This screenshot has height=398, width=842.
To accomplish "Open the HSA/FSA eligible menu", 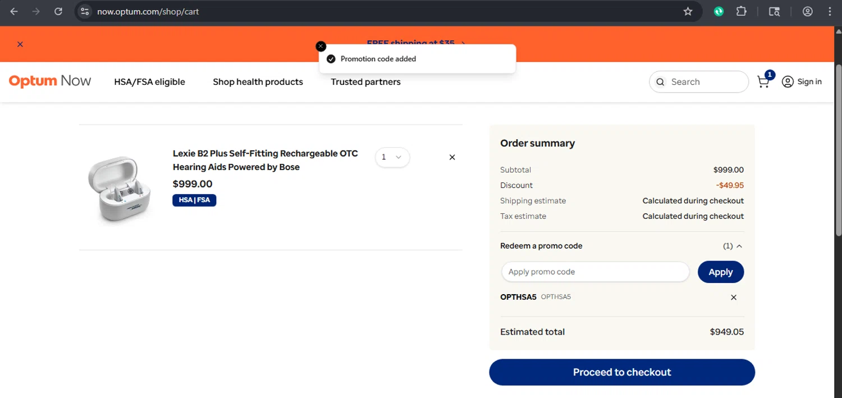I will [149, 82].
